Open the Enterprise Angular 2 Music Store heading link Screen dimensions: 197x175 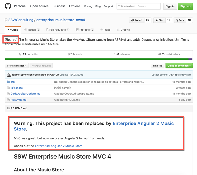pos(143,124)
